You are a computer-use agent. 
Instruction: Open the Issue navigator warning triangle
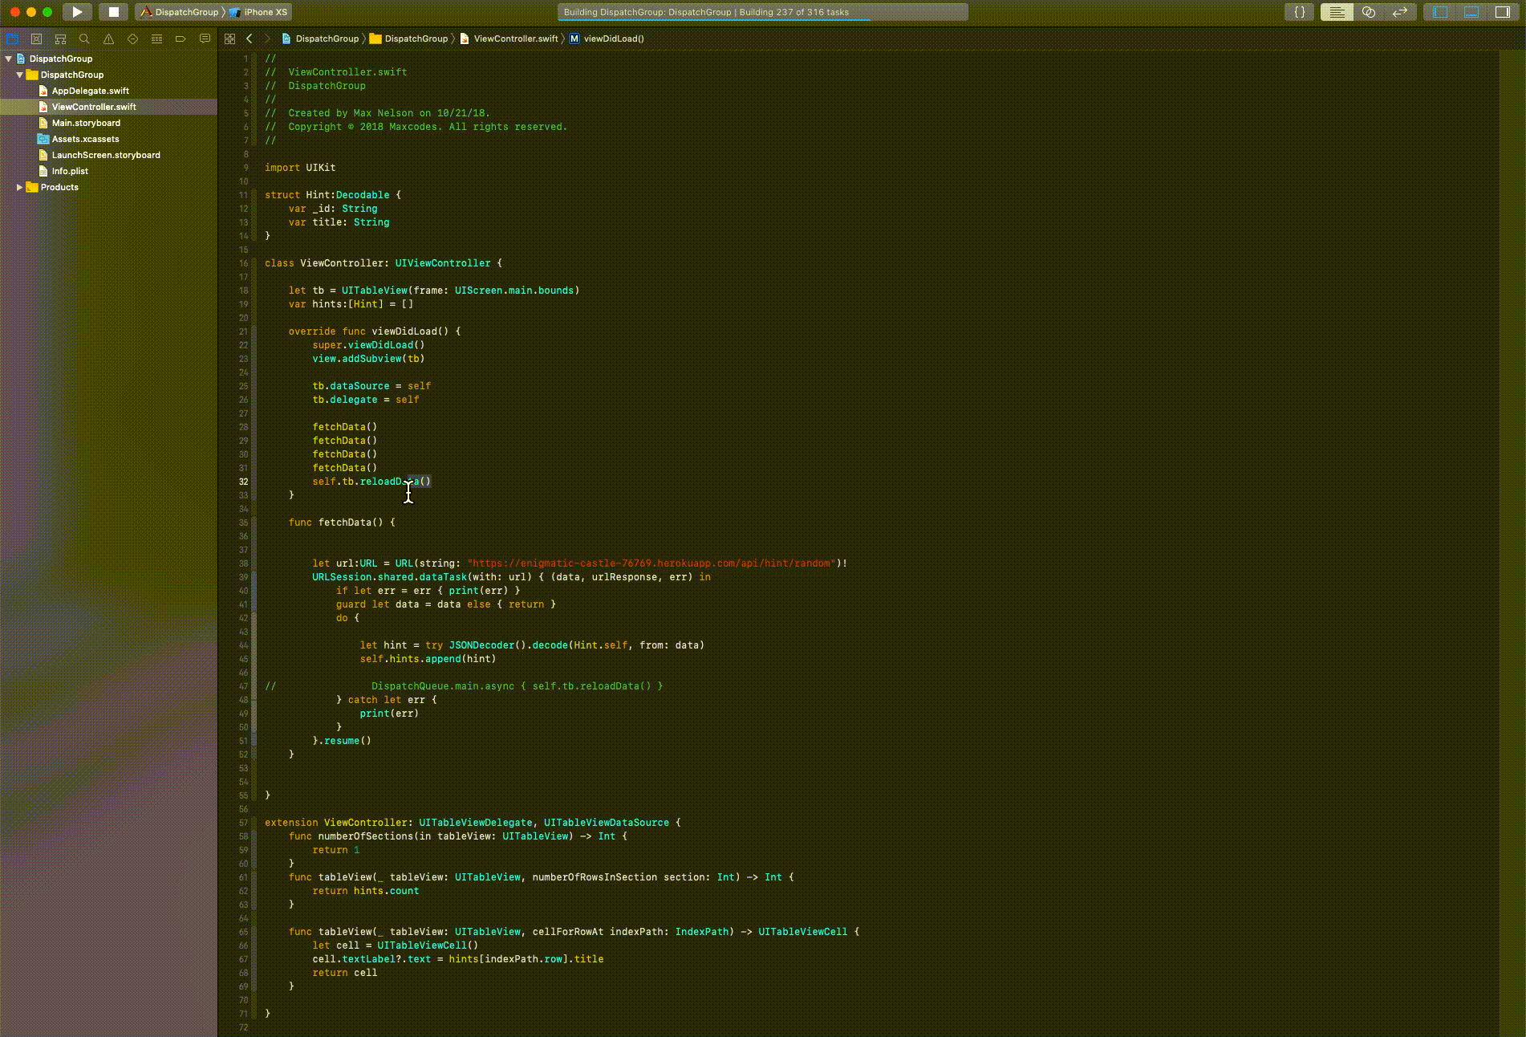tap(108, 39)
